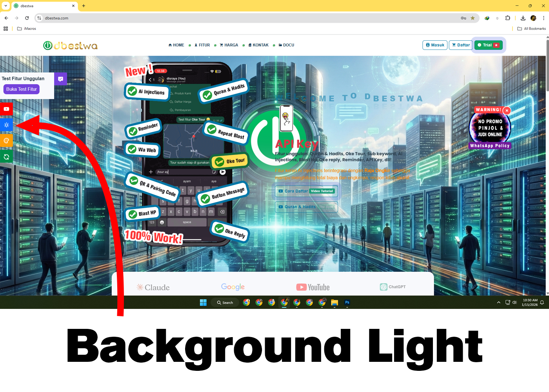Click the green refresh sidebar icon
The image size is (549, 392).
point(6,157)
